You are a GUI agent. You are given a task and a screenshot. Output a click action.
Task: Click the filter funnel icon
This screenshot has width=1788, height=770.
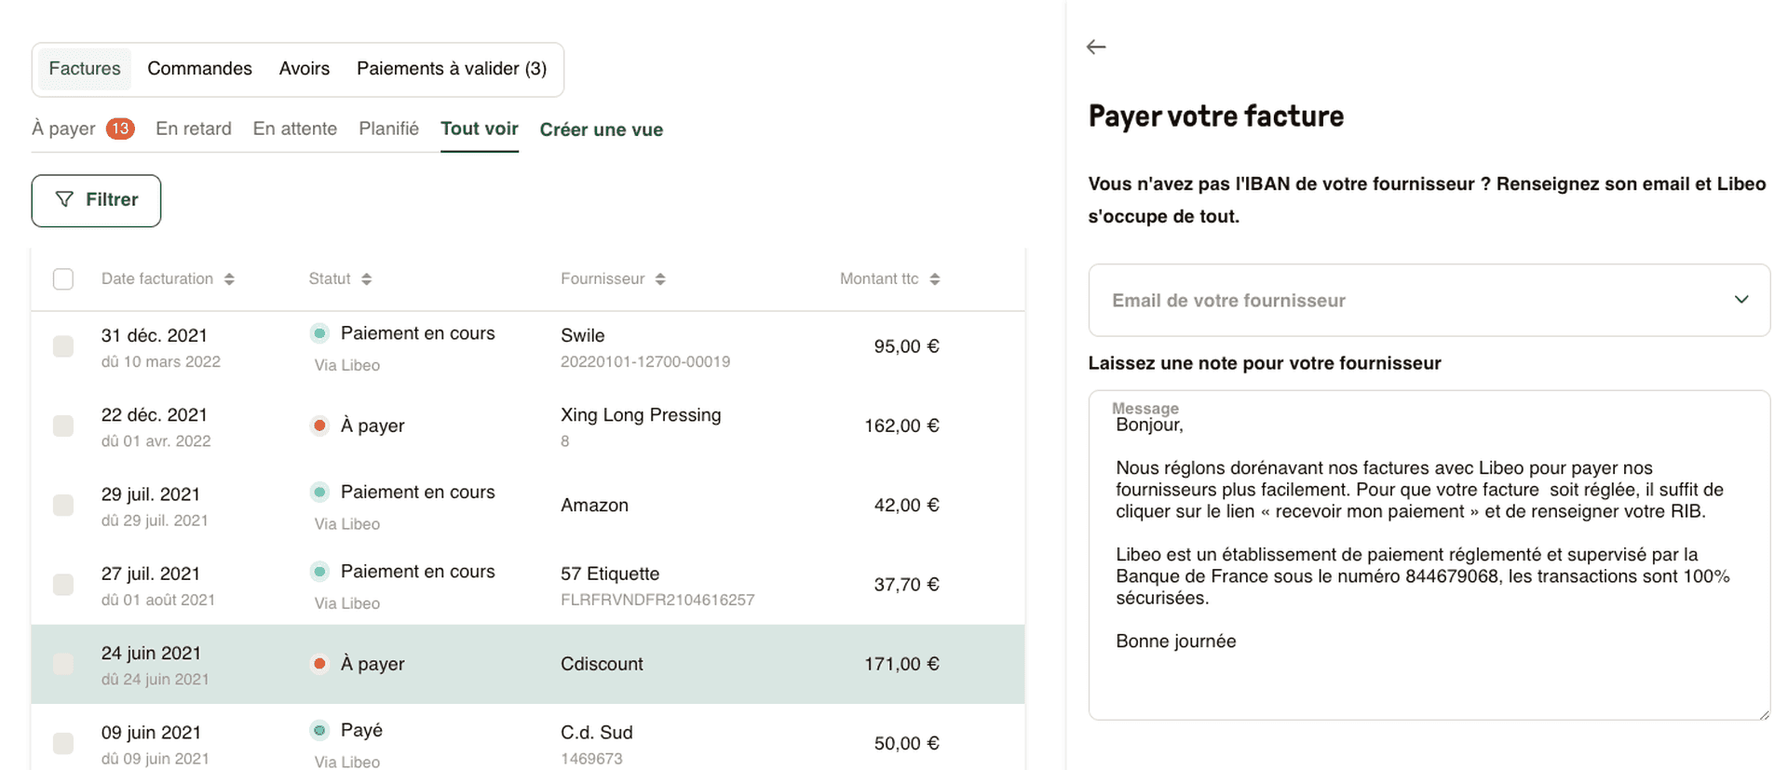[64, 199]
